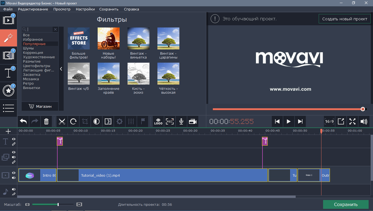The width and height of the screenshot is (373, 211).
Task: Click the Redo arrow in toolbar
Action: pos(35,121)
